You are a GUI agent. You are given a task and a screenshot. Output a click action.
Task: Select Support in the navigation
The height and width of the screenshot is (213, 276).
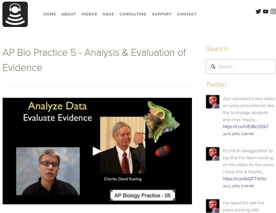pos(161,14)
